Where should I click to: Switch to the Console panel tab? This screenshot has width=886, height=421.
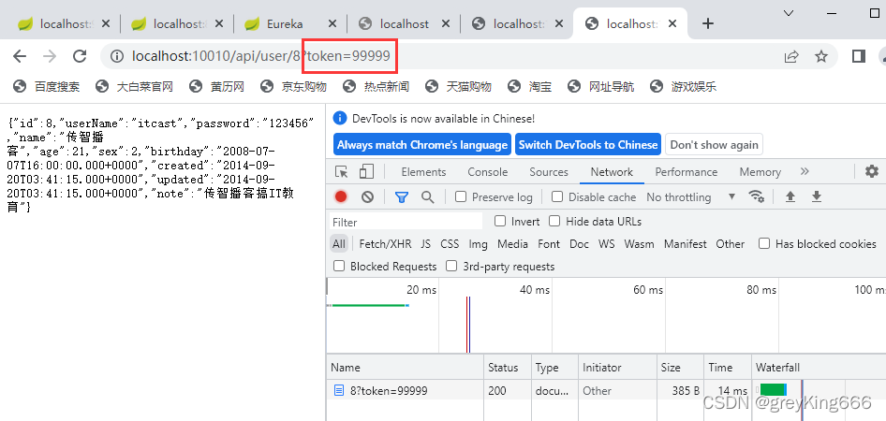coord(488,171)
